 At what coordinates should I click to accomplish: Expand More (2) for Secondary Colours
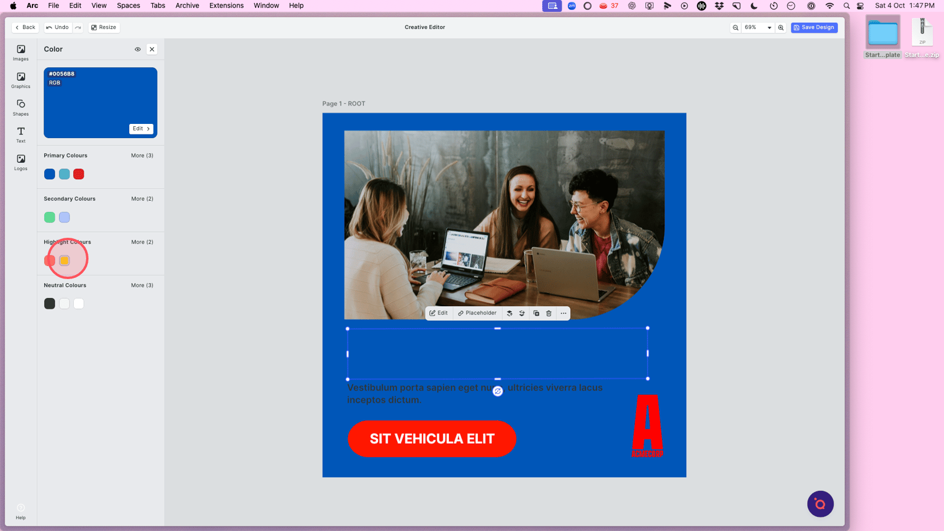point(142,199)
